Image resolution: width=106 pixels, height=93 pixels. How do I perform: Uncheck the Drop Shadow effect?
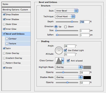pos(4,14)
